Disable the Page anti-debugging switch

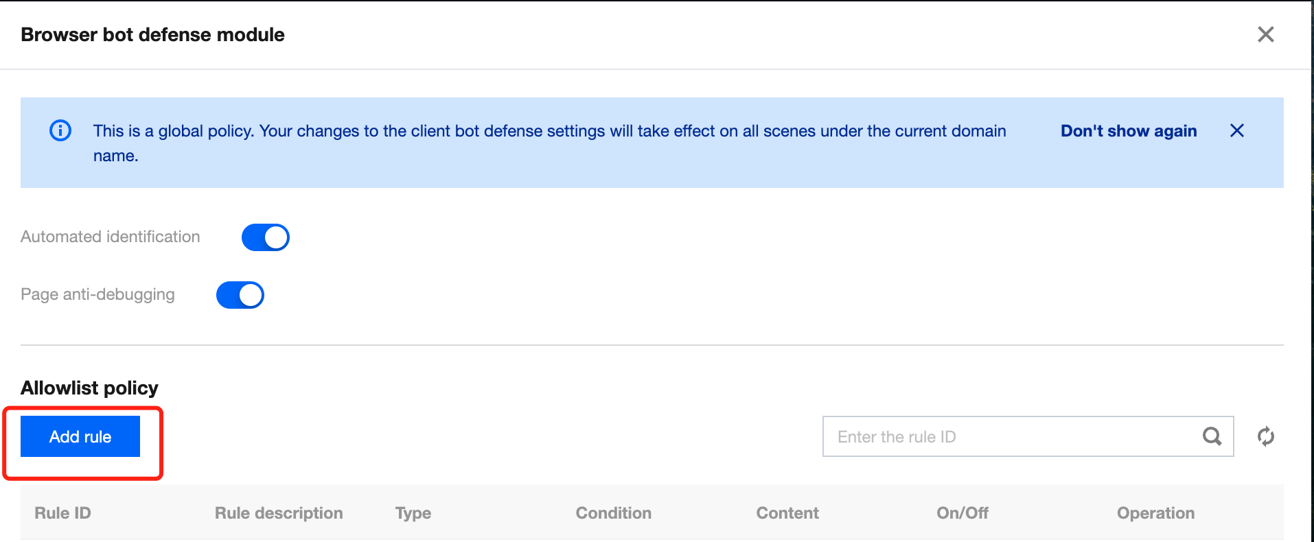[x=240, y=295]
